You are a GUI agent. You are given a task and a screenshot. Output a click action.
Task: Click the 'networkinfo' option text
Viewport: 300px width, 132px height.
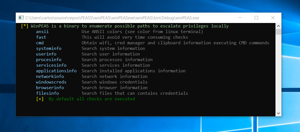click(x=50, y=77)
